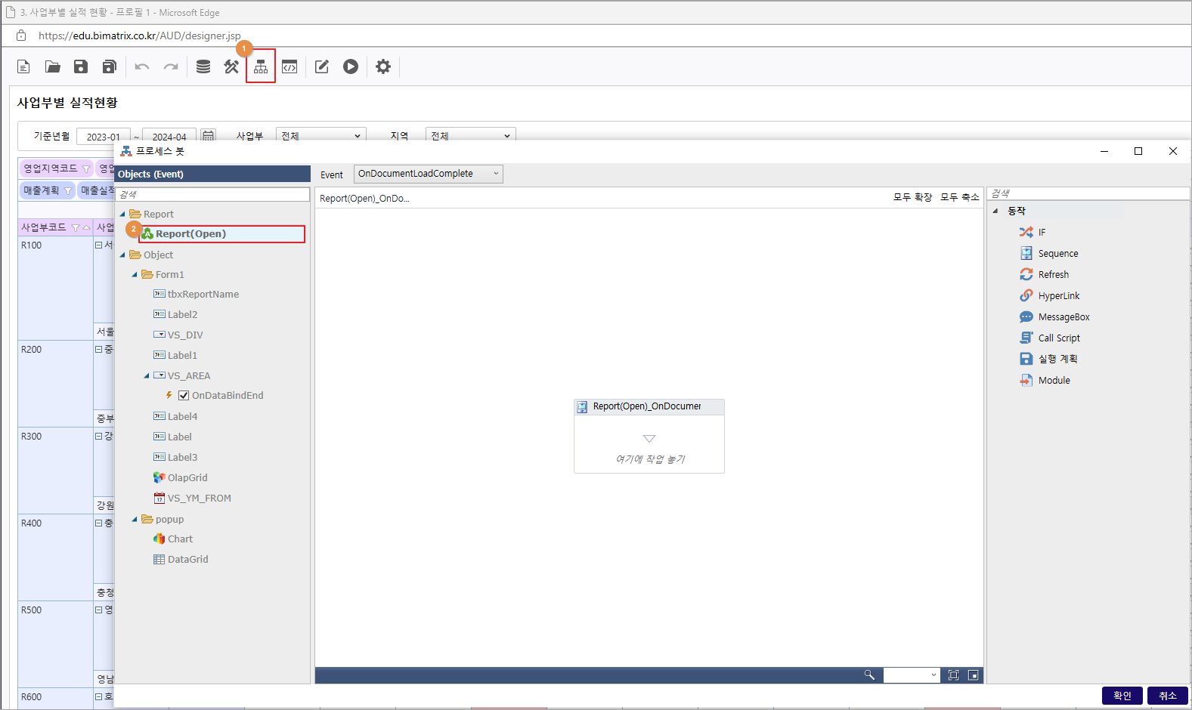
Task: Create a new report document
Action: tap(23, 66)
